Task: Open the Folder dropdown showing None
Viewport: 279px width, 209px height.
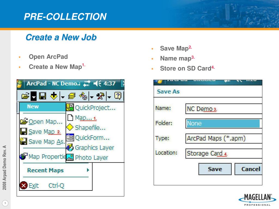Action: (224, 124)
